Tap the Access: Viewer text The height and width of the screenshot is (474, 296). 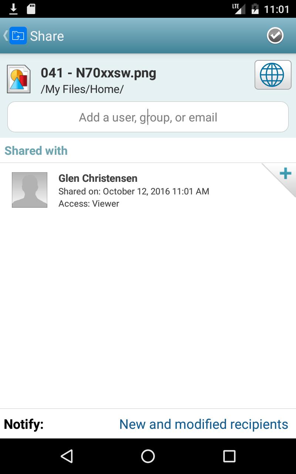89,204
